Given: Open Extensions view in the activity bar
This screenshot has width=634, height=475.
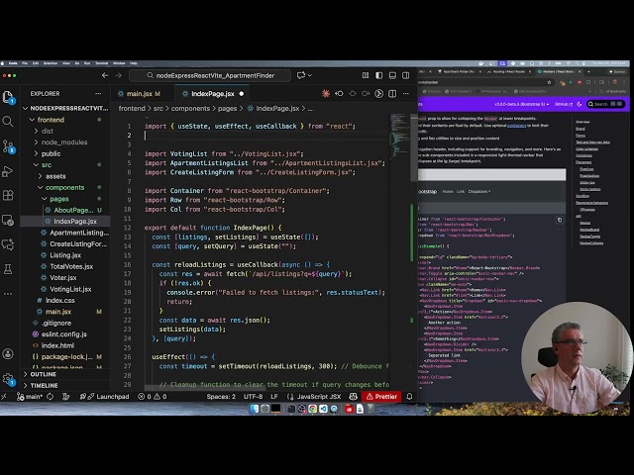Looking at the screenshot, I should click(x=8, y=196).
